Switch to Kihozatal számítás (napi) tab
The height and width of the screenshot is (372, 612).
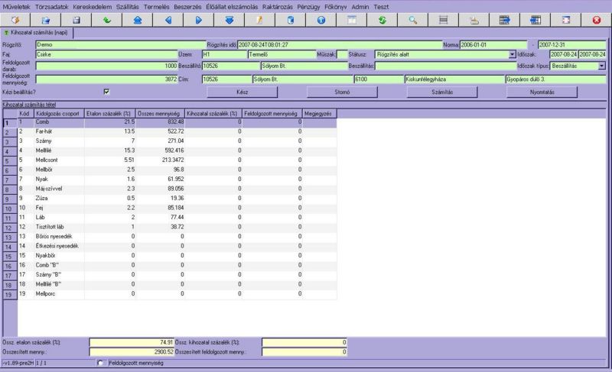click(38, 33)
